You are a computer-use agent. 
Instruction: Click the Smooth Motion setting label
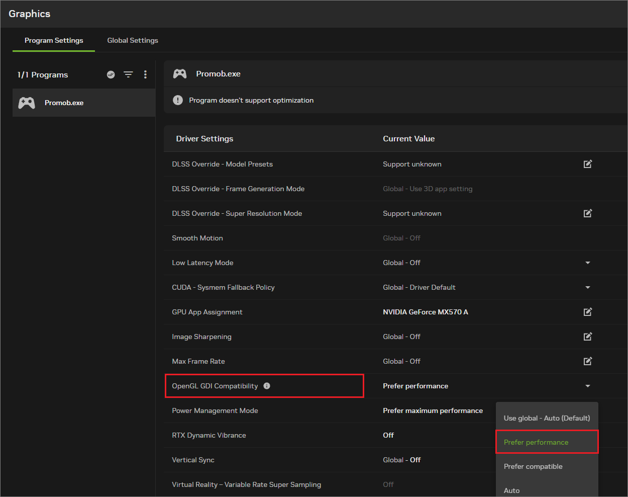click(197, 238)
